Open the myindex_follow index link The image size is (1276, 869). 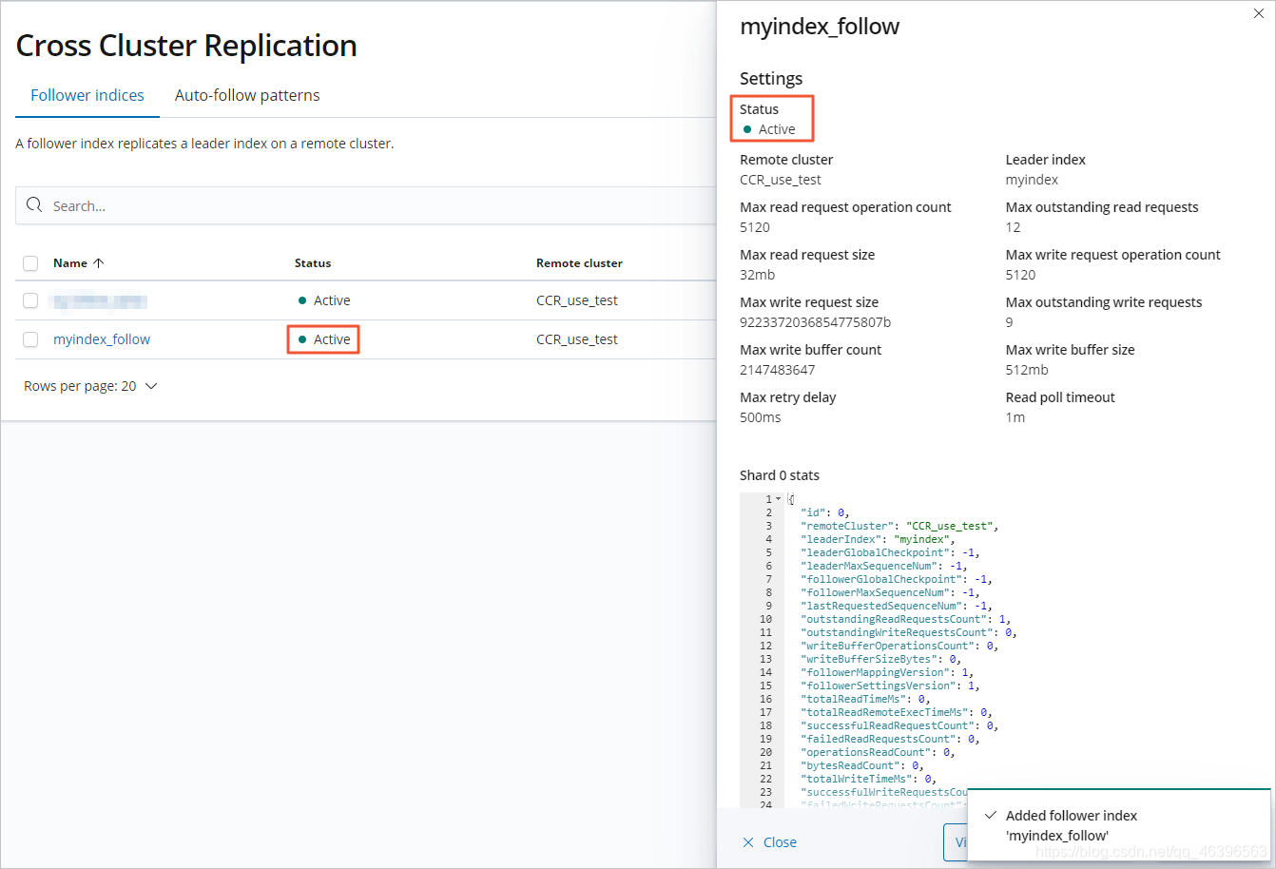102,339
